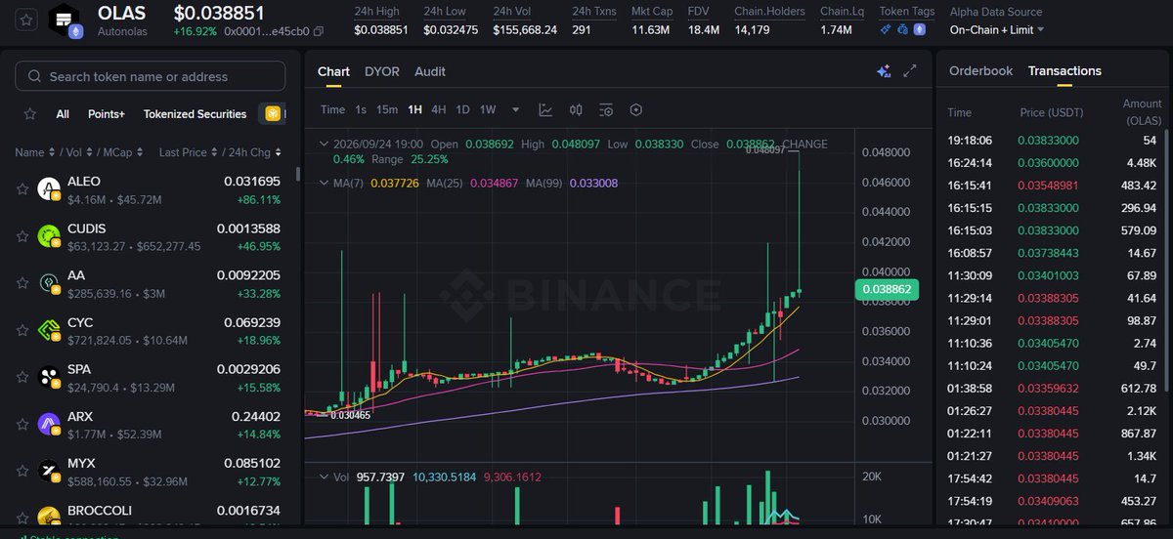Select the 1D chart interval
This screenshot has width=1173, height=539.
click(462, 109)
